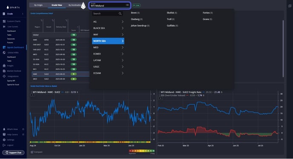Select highlighted NWE SUEZ row
The width and height of the screenshot is (293, 159).
(61, 74)
